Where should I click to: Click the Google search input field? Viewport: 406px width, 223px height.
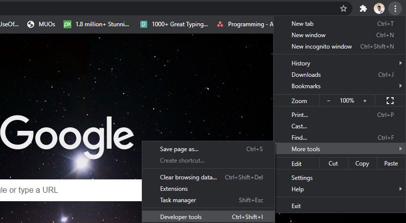(69, 190)
